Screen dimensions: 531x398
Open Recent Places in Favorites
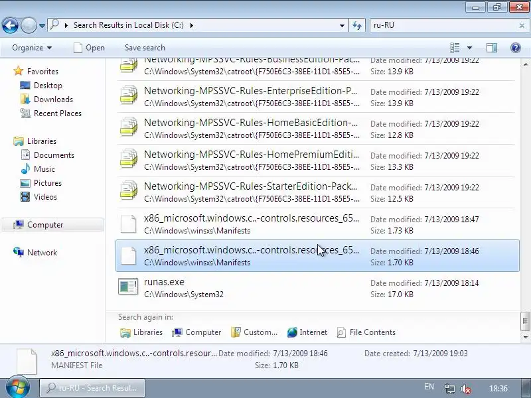58,113
